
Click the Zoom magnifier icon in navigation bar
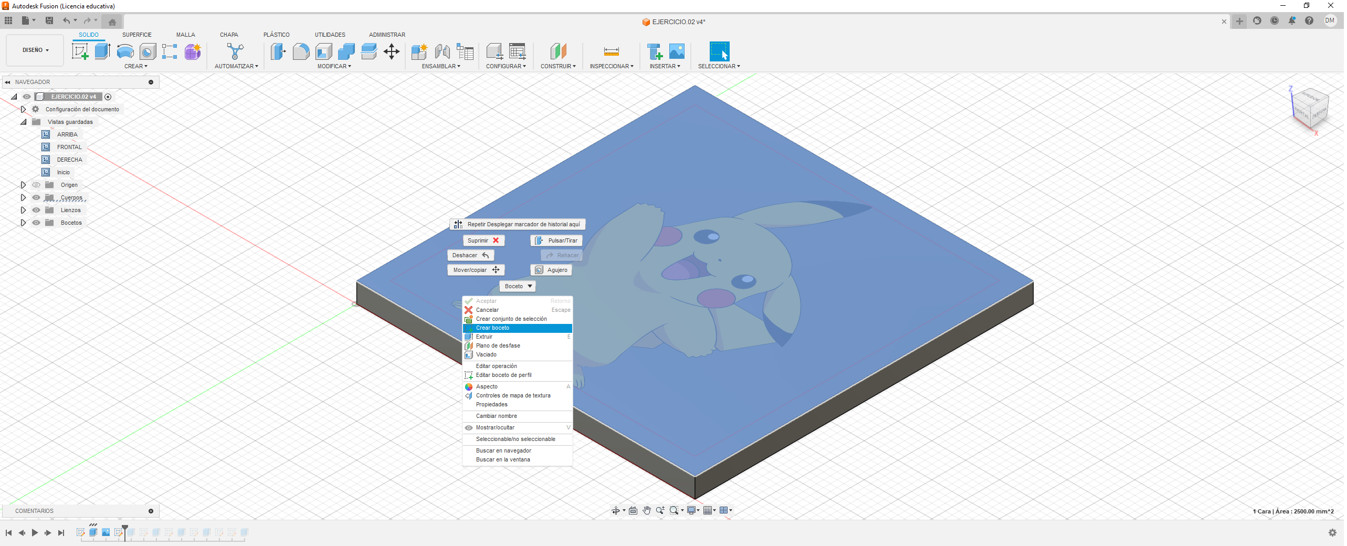660,510
